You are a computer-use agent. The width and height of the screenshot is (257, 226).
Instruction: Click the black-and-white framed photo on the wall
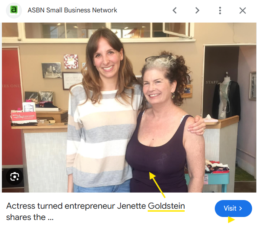tap(52, 70)
